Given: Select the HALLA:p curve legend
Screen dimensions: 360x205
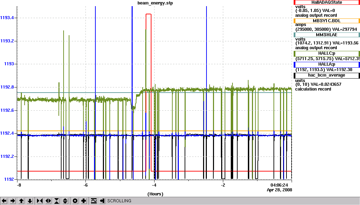Looking at the screenshot, I should point(327,65).
